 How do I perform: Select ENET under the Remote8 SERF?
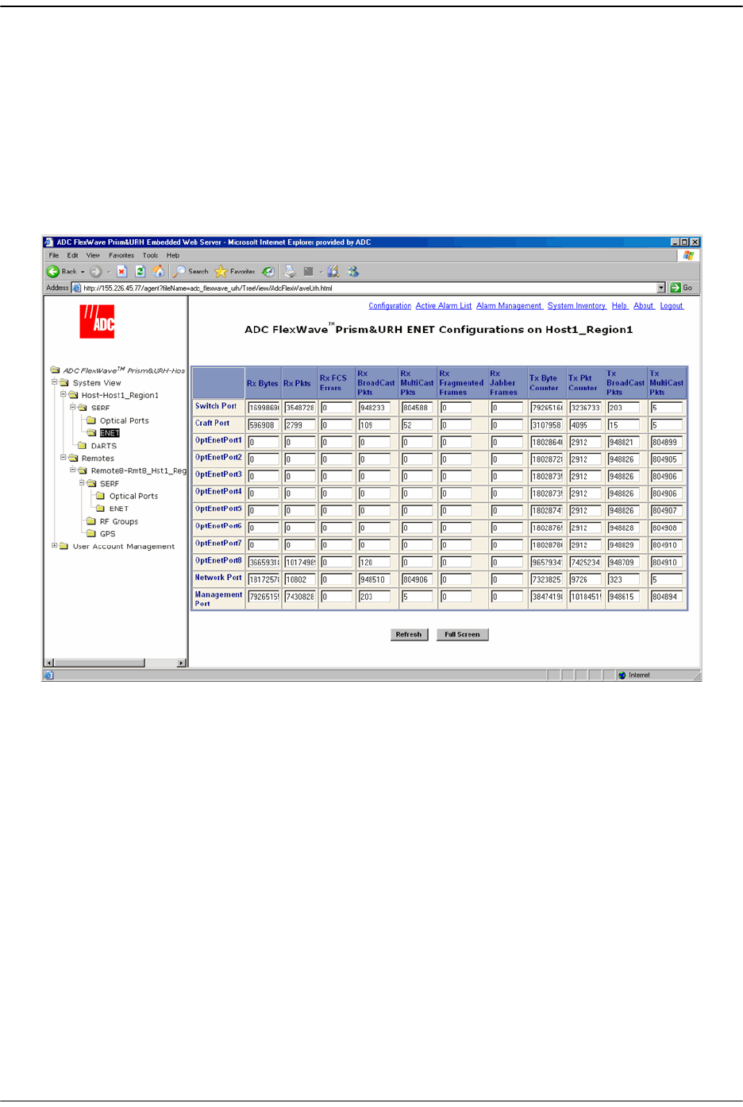click(x=118, y=509)
